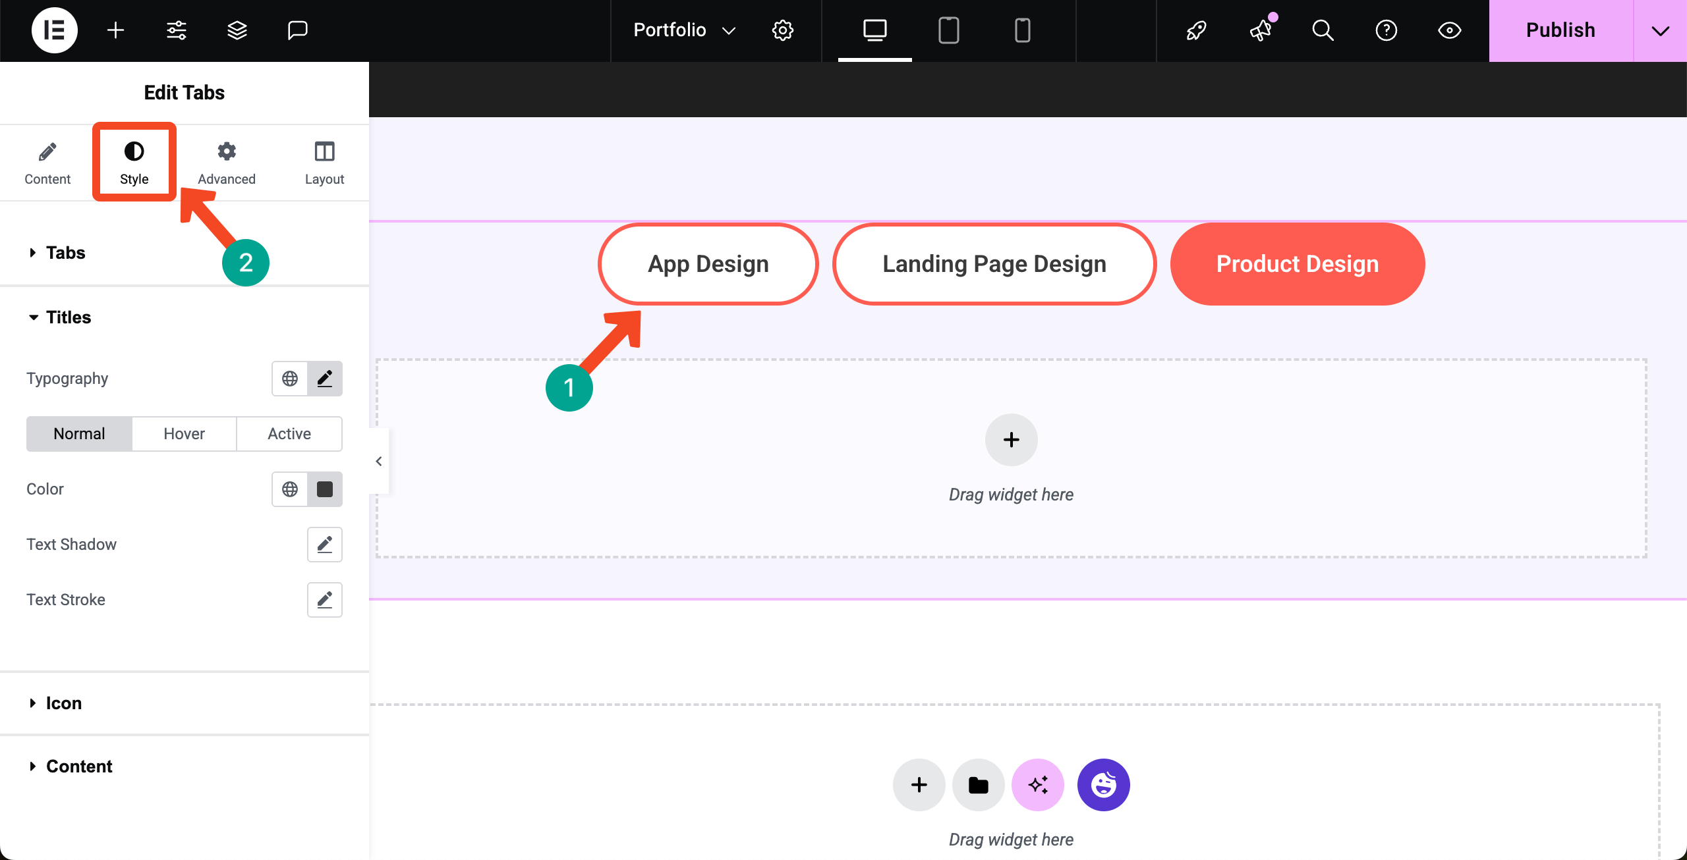Expand the Content section
Image resolution: width=1687 pixels, height=860 pixels.
185,766
